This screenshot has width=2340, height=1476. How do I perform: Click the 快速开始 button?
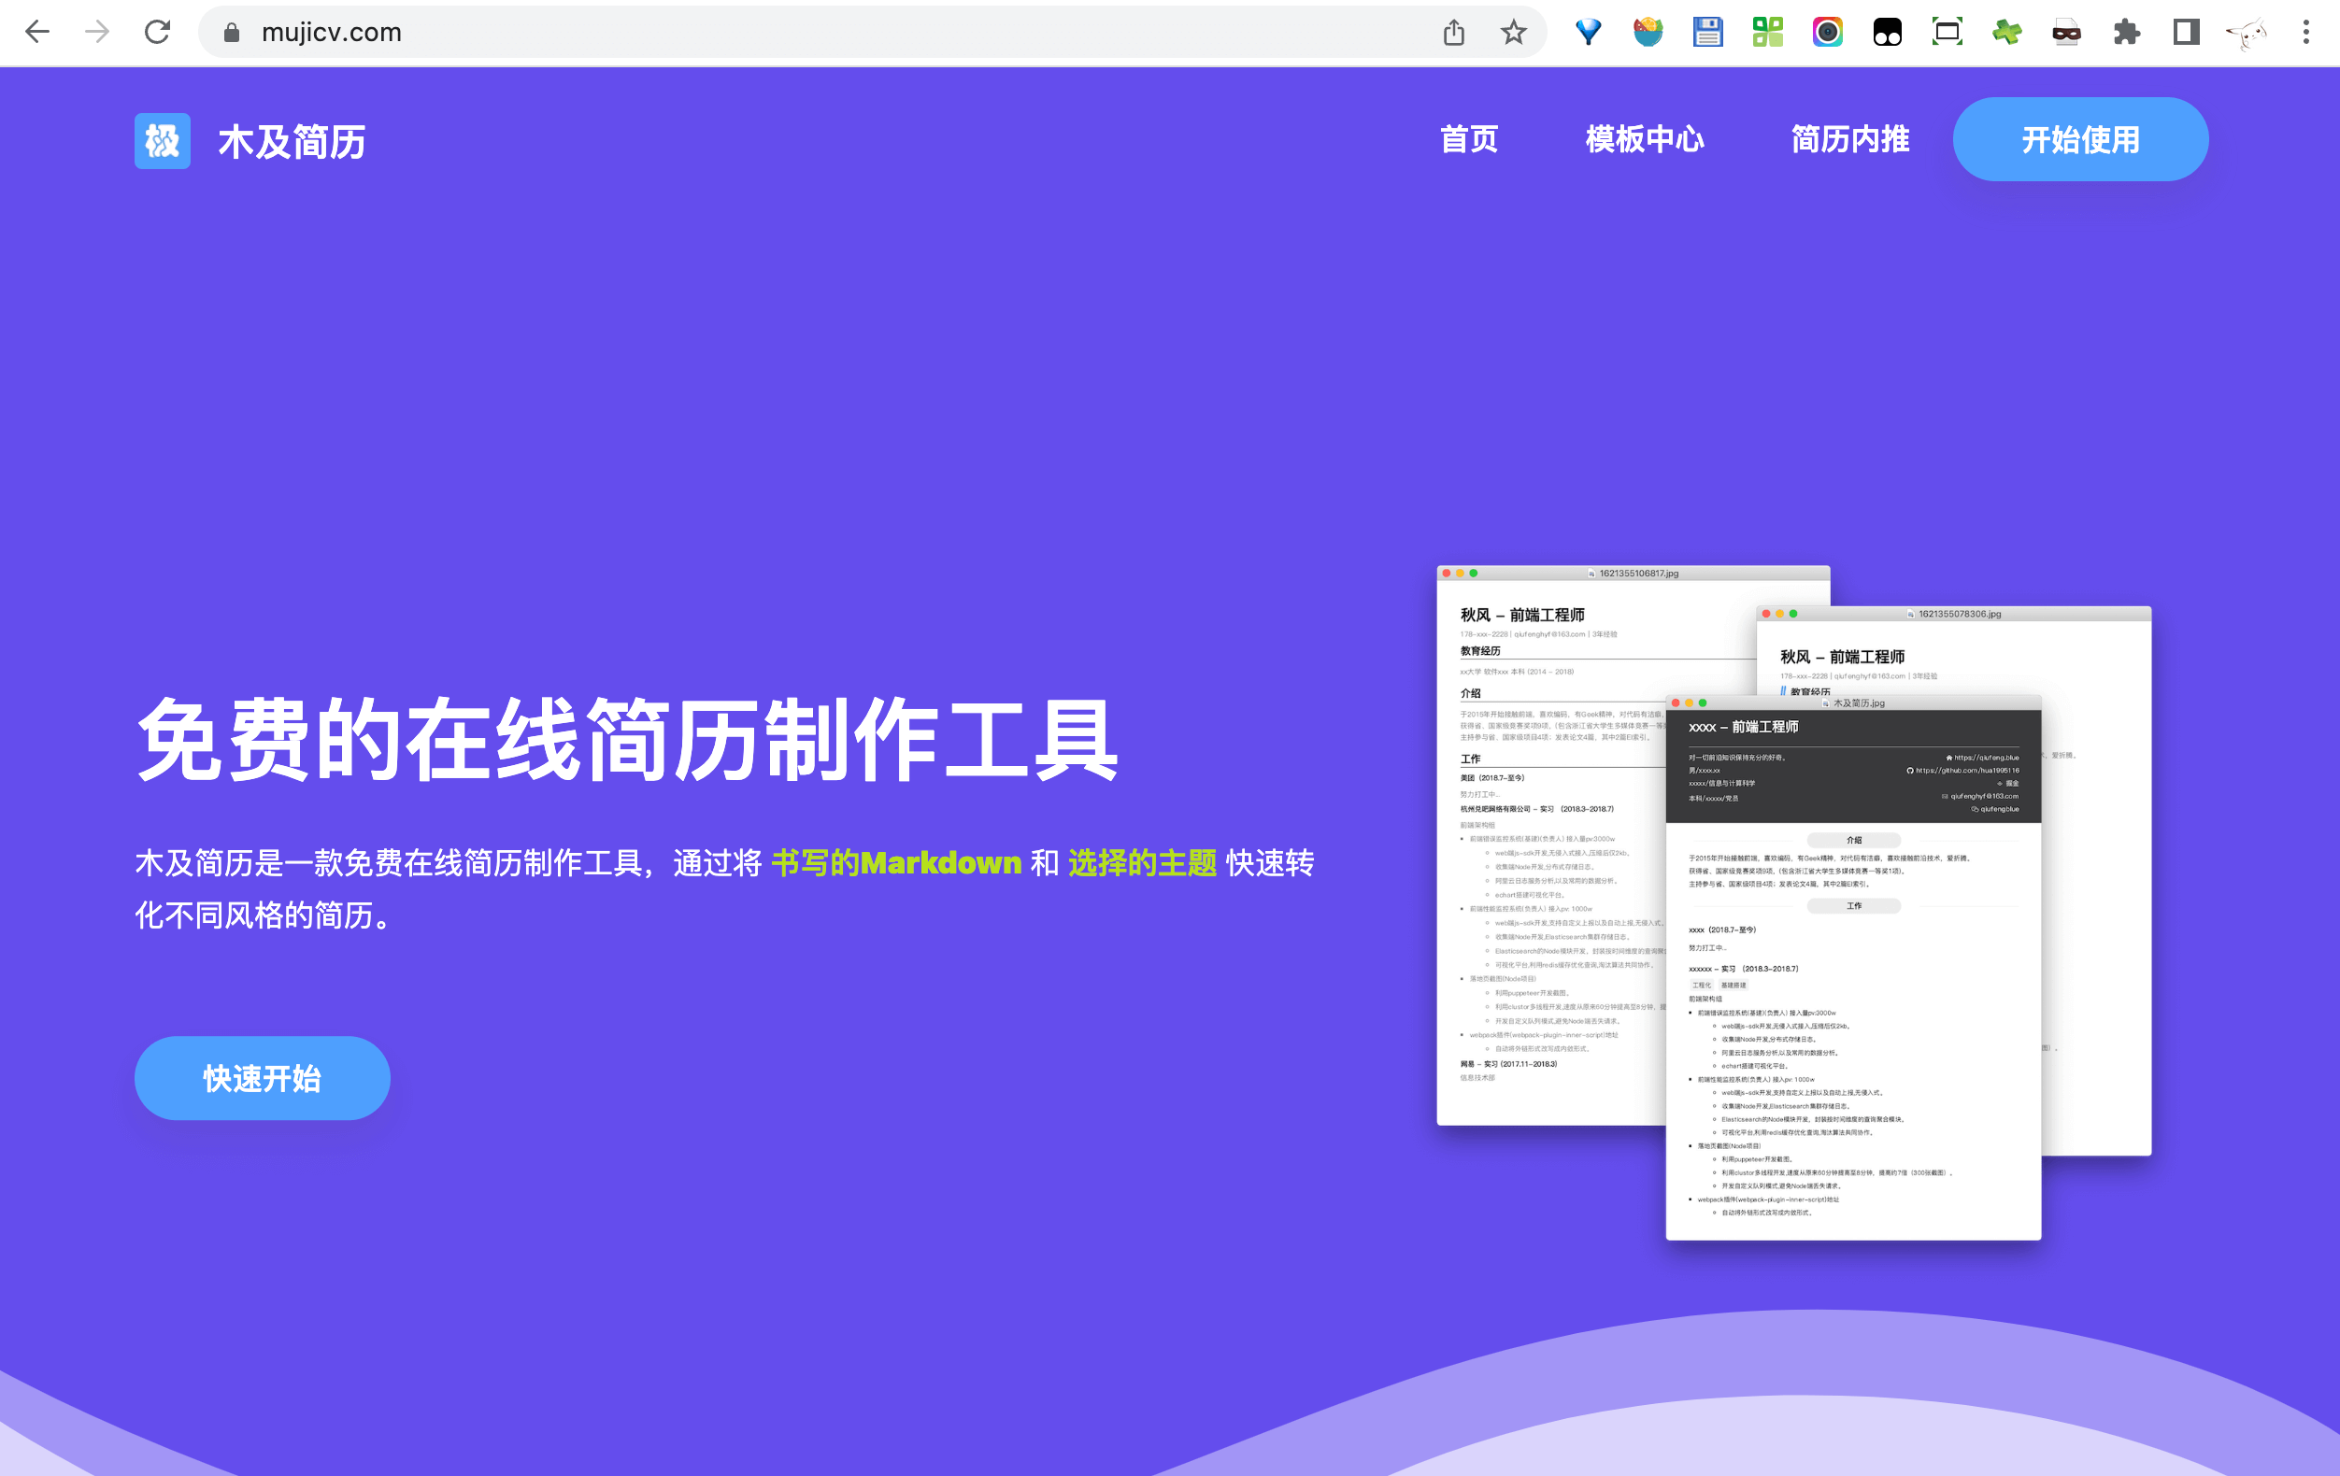(x=263, y=1078)
